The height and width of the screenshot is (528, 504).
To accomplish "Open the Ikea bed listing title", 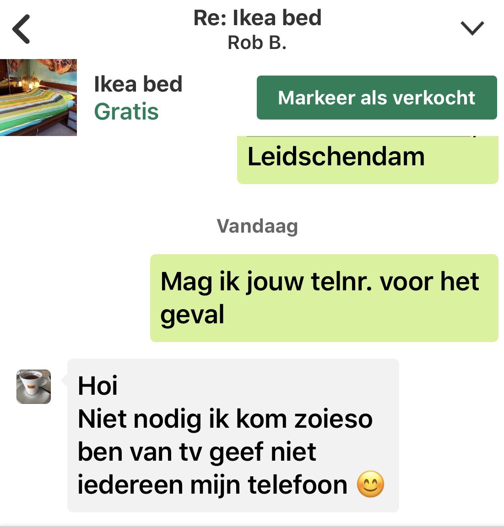I will pos(138,84).
